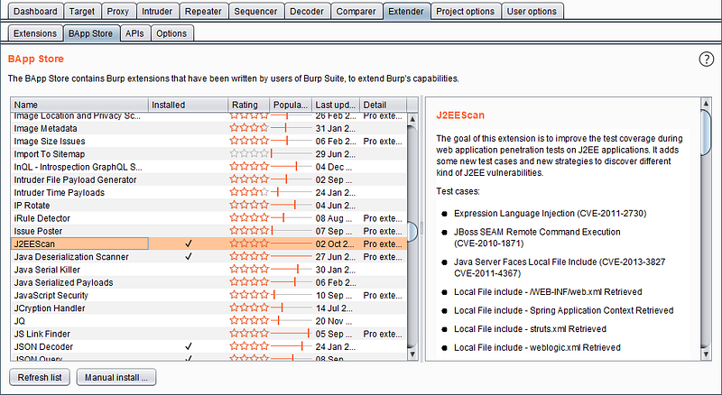Select the IP Rotate extension
Viewport: 722px width, 395px height.
click(x=209, y=206)
